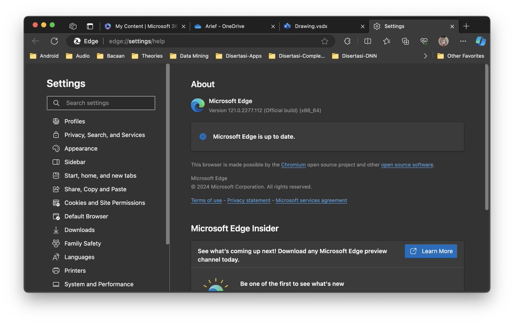Open the Favorites list icon

tap(387, 41)
